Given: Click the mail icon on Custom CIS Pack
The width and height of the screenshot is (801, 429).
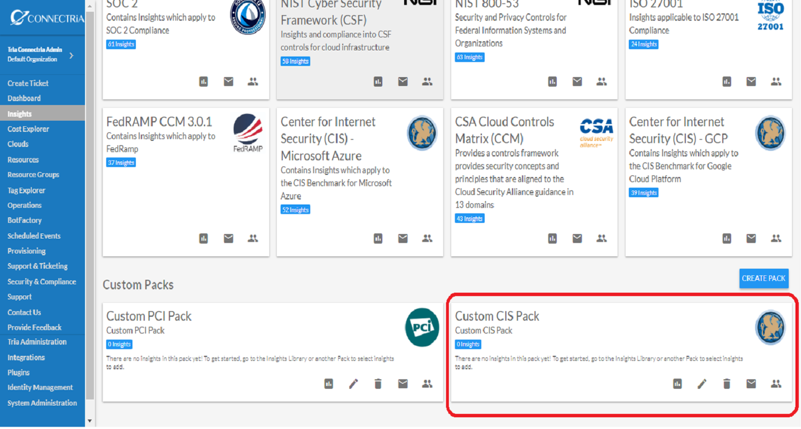Looking at the screenshot, I should coord(751,384).
